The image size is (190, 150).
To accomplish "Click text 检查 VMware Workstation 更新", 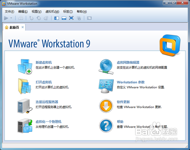I will click(x=139, y=107).
